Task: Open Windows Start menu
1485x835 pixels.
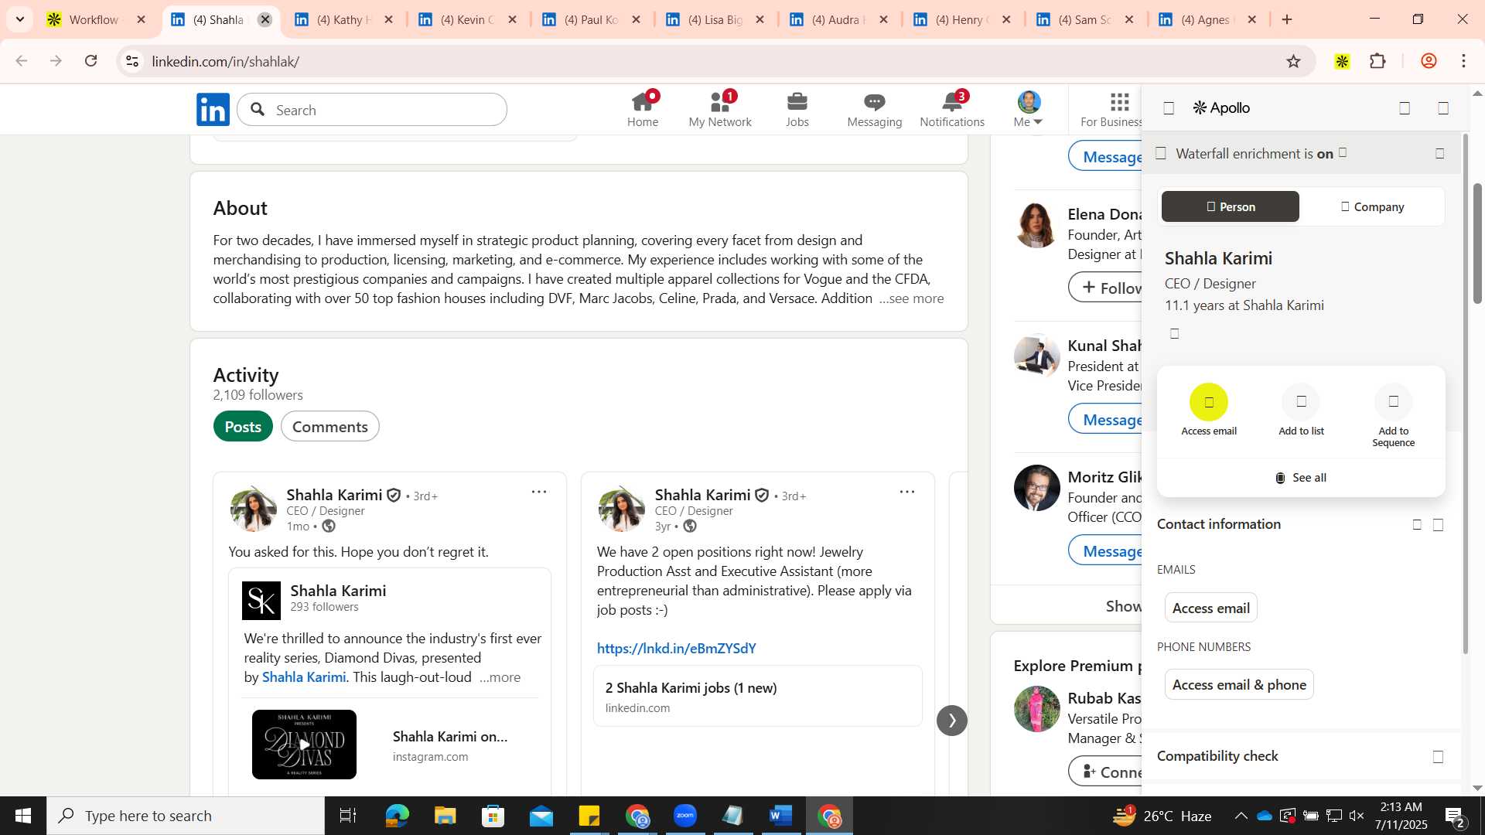Action: click(x=22, y=816)
